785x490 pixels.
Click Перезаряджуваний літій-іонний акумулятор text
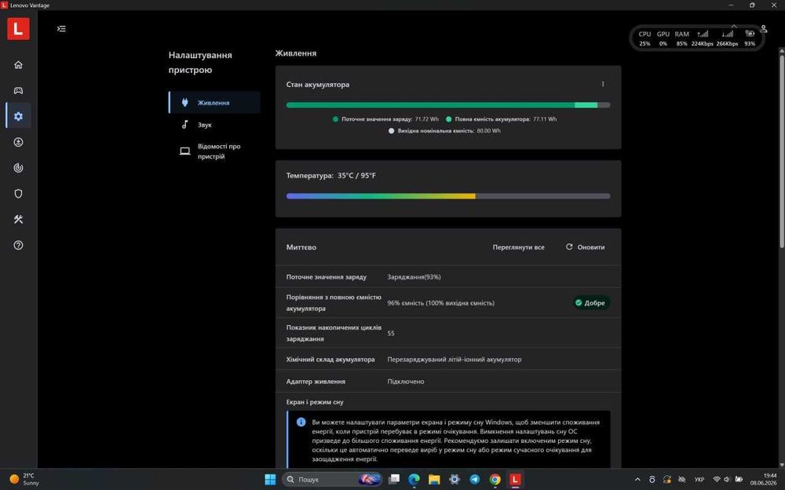(x=454, y=359)
